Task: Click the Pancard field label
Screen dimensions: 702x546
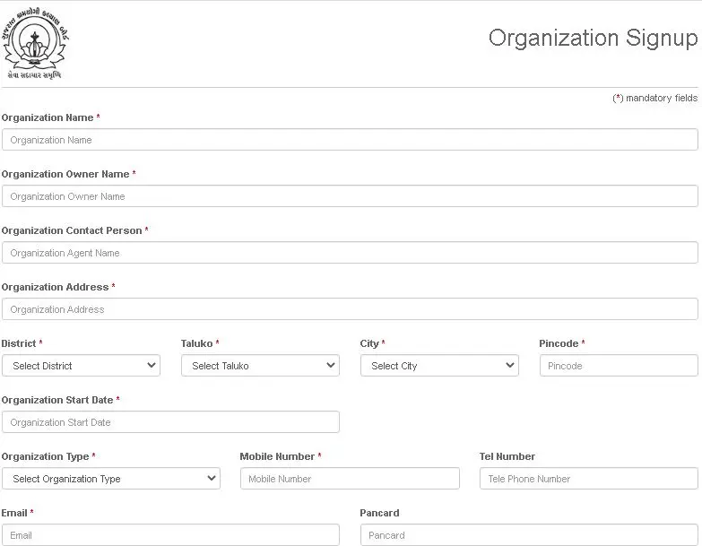Action: [379, 513]
